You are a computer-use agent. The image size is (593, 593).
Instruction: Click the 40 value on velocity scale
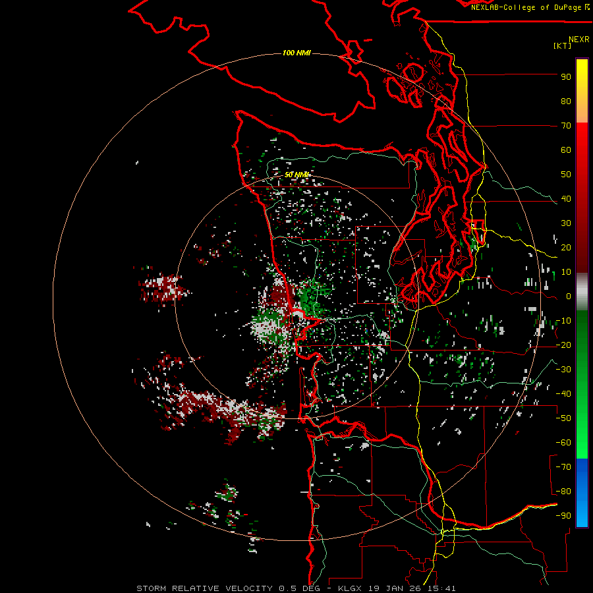pyautogui.click(x=566, y=199)
